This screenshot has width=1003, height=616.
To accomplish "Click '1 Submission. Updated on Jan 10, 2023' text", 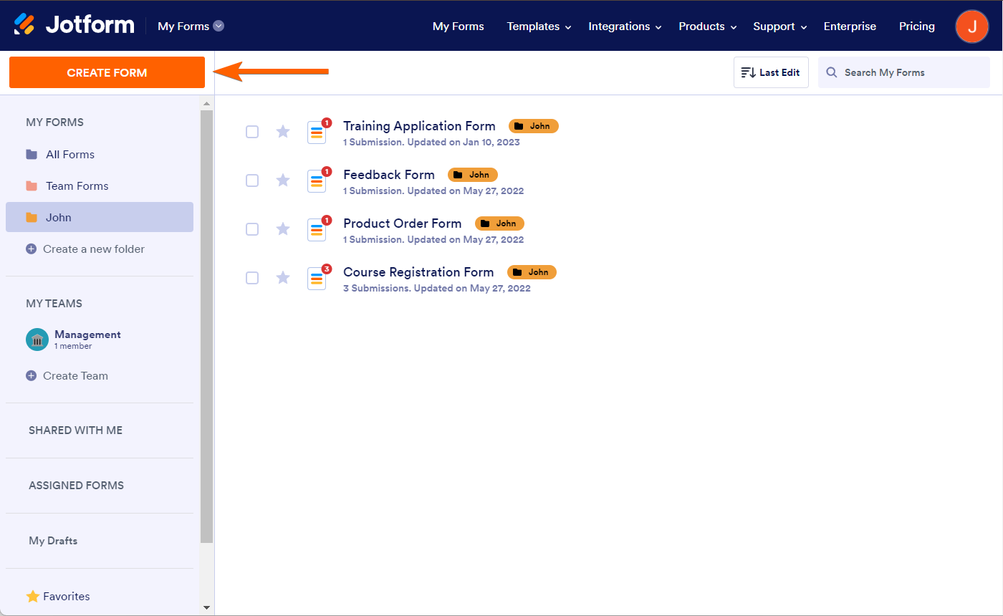I will [x=431, y=143].
